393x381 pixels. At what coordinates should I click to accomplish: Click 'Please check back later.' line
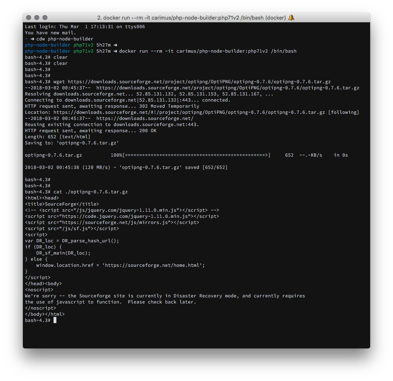[110, 302]
